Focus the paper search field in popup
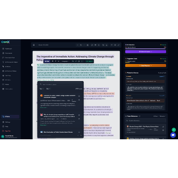This screenshot has height=178, width=178. 61,85
